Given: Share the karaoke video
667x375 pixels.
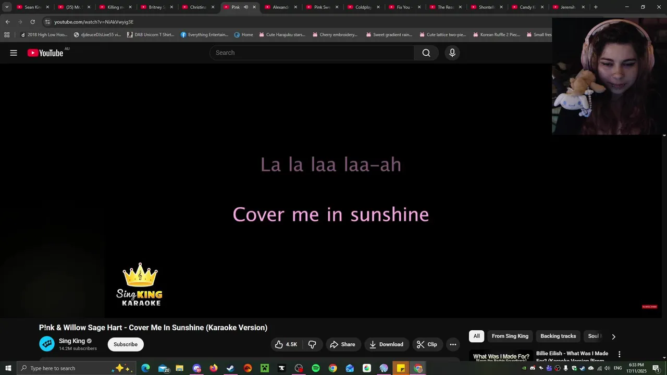Looking at the screenshot, I should tap(342, 344).
